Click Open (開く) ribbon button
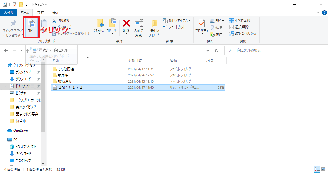This screenshot has height=173, width=328. [217, 21]
